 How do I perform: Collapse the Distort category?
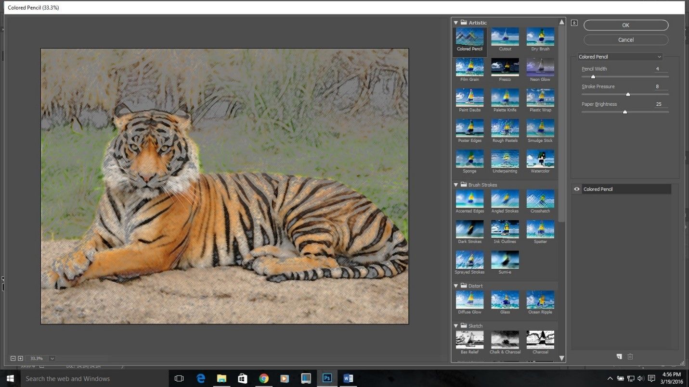click(455, 286)
